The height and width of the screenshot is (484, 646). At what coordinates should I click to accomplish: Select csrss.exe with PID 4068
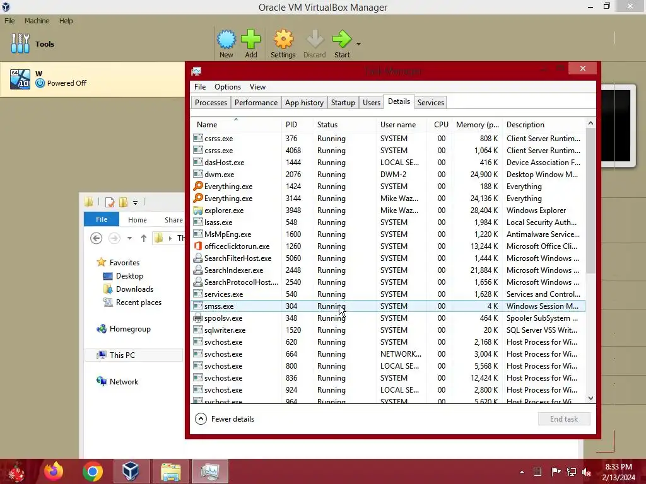(x=388, y=151)
